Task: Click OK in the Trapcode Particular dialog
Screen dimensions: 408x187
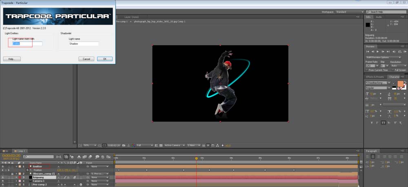Action: [104, 59]
